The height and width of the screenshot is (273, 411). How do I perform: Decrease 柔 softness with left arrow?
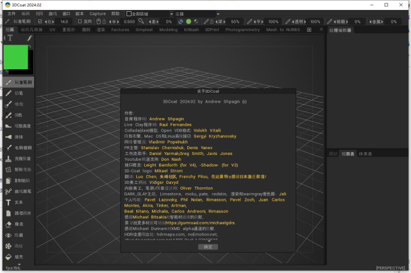pos(150,22)
